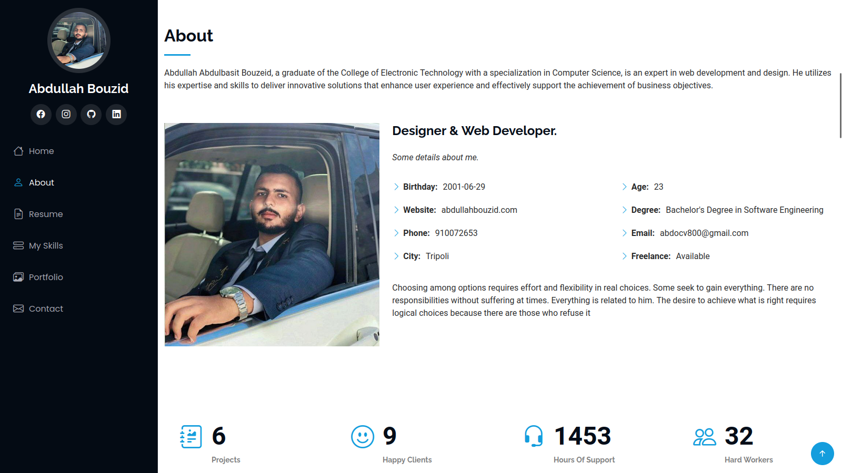This screenshot has height=473, width=842.
Task: Click the Hours Of Support headset icon
Action: tap(534, 436)
